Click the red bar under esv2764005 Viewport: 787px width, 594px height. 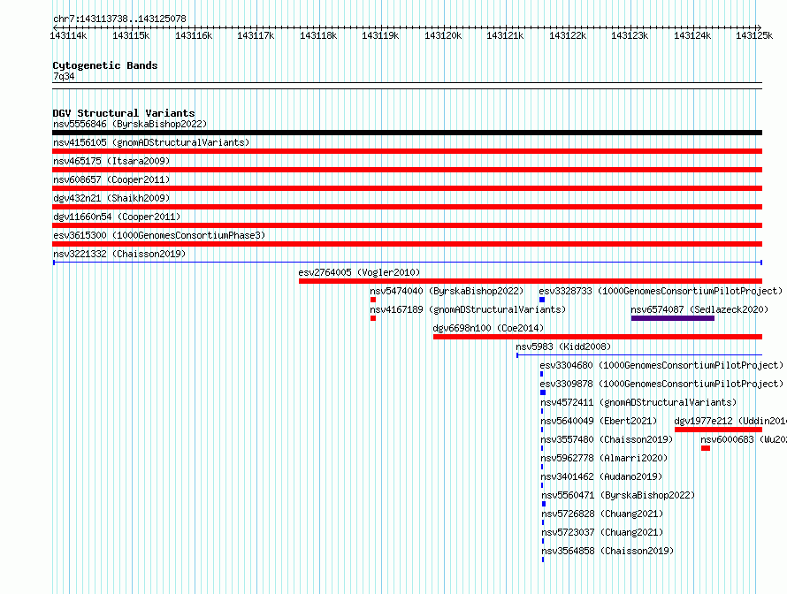531,281
